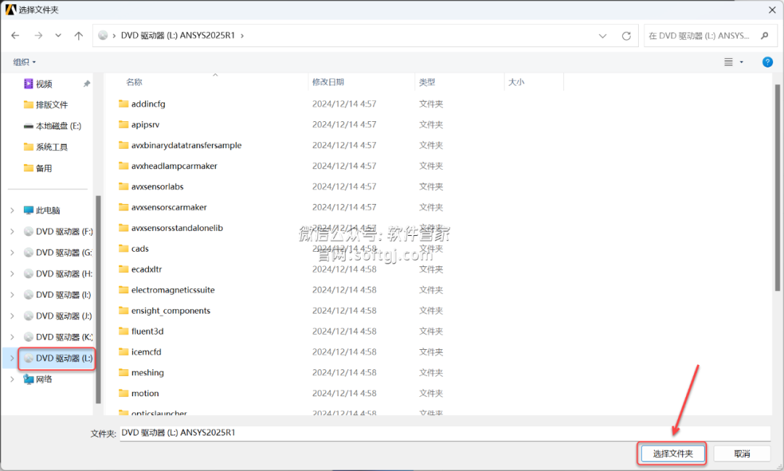Change the view layout icon
784x471 pixels.
pos(729,62)
